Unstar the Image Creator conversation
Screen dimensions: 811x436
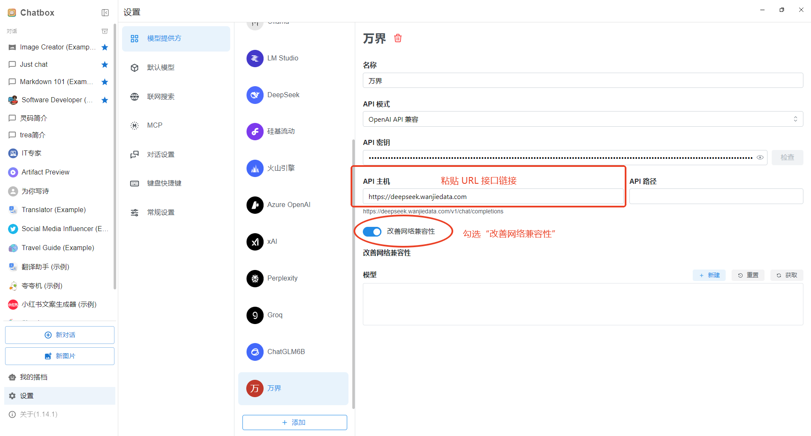[105, 47]
